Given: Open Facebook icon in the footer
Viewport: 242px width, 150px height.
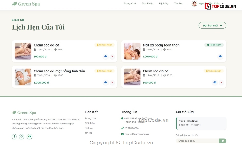Looking at the screenshot, I should coord(15,136).
